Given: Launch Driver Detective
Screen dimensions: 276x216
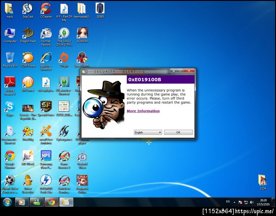Looking at the screenshot, I should coord(28,184).
